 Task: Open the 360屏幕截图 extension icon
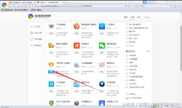coord(76,65)
